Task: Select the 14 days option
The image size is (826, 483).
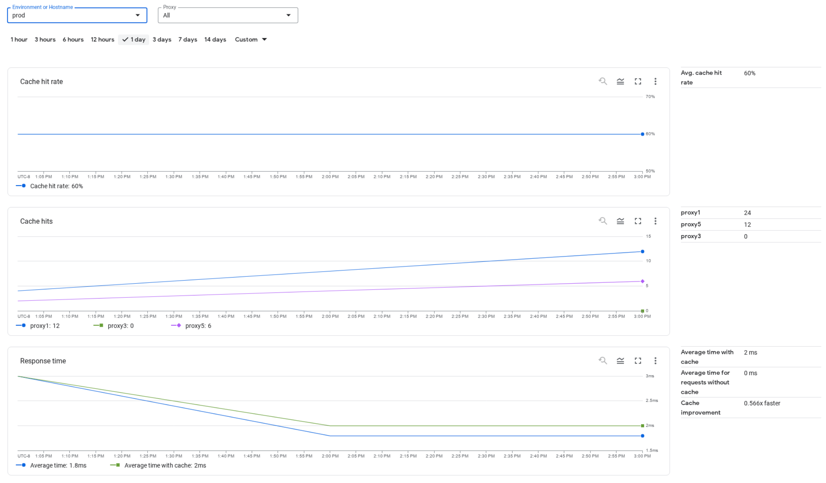Action: pos(215,39)
